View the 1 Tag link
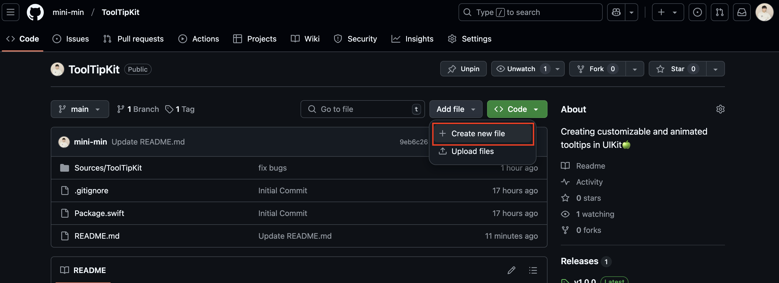Image resolution: width=779 pixels, height=283 pixels. 180,109
